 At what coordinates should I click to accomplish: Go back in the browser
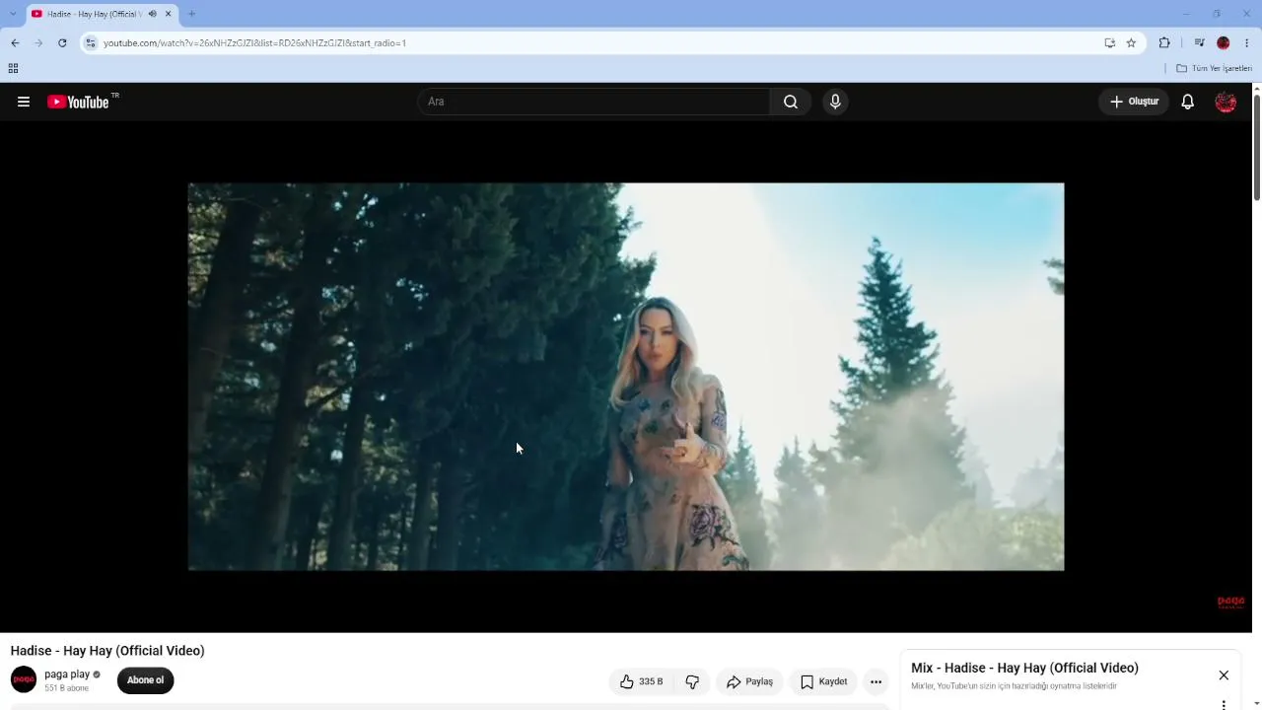point(15,43)
